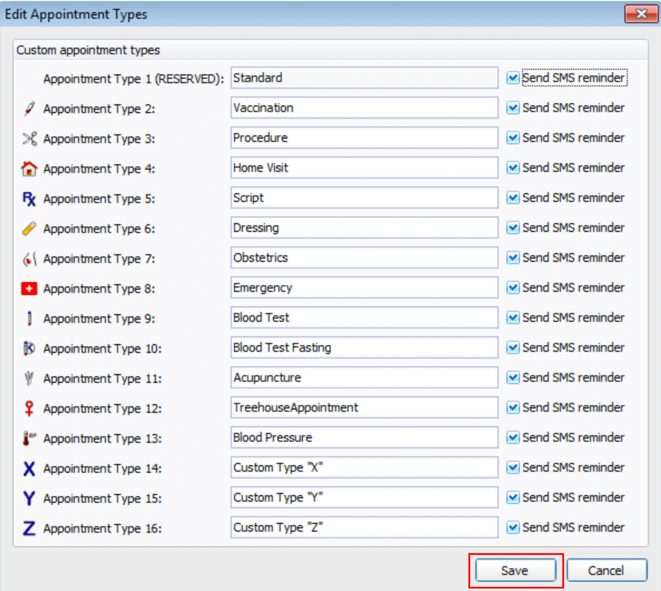Focus the Obstetrics name field
The width and height of the screenshot is (661, 591).
tap(364, 258)
